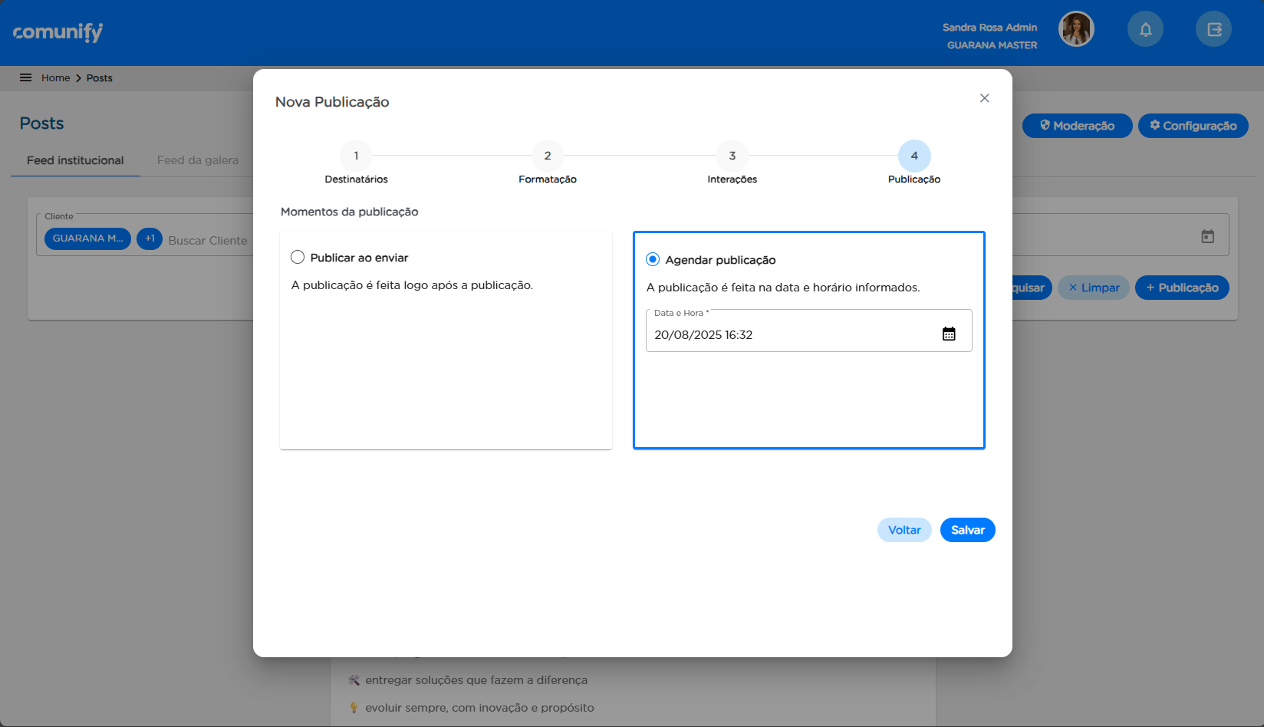
Task: Go to step 1 Destinatários
Action: (356, 156)
